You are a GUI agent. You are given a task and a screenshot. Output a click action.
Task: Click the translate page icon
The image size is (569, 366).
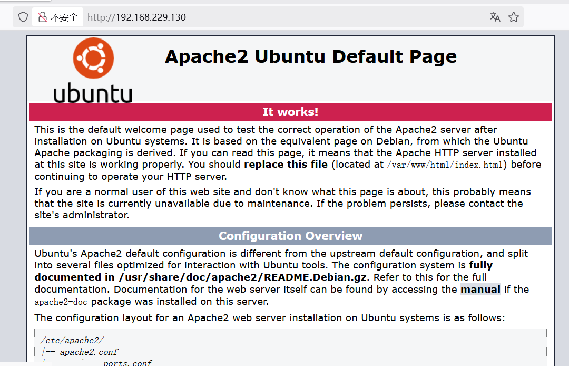tap(495, 17)
